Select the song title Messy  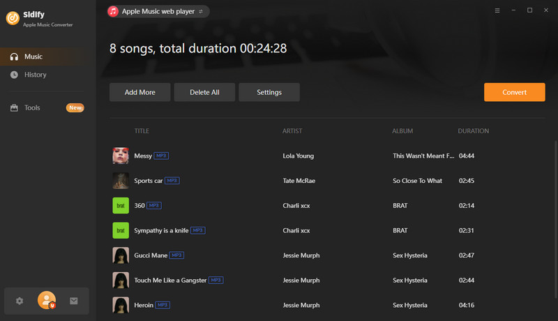click(143, 156)
